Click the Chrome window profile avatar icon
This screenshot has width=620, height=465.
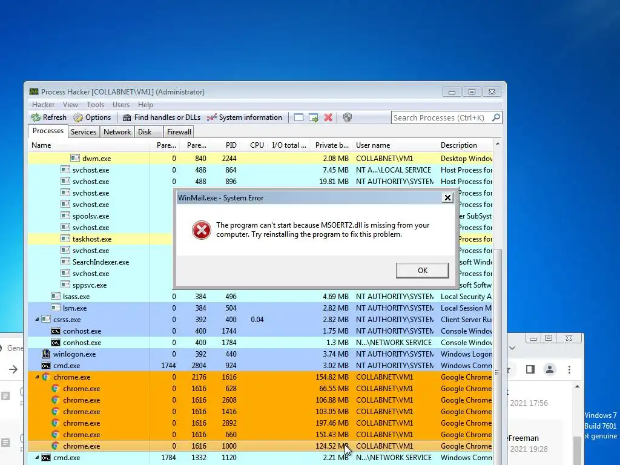(550, 369)
